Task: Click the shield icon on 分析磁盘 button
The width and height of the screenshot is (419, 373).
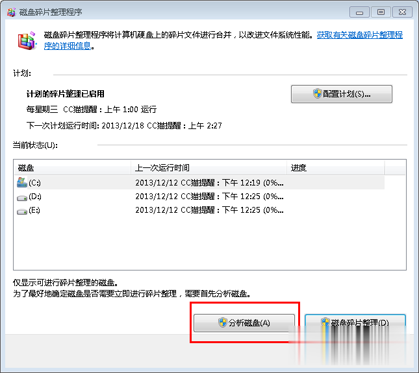Action: click(x=223, y=322)
